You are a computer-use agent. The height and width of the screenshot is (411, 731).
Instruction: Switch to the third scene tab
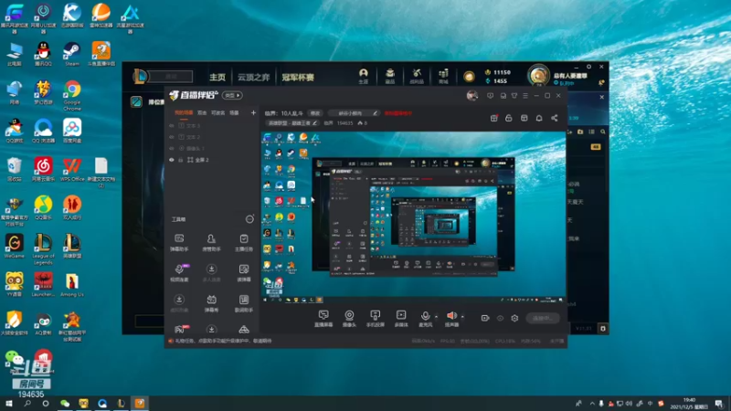(218, 112)
